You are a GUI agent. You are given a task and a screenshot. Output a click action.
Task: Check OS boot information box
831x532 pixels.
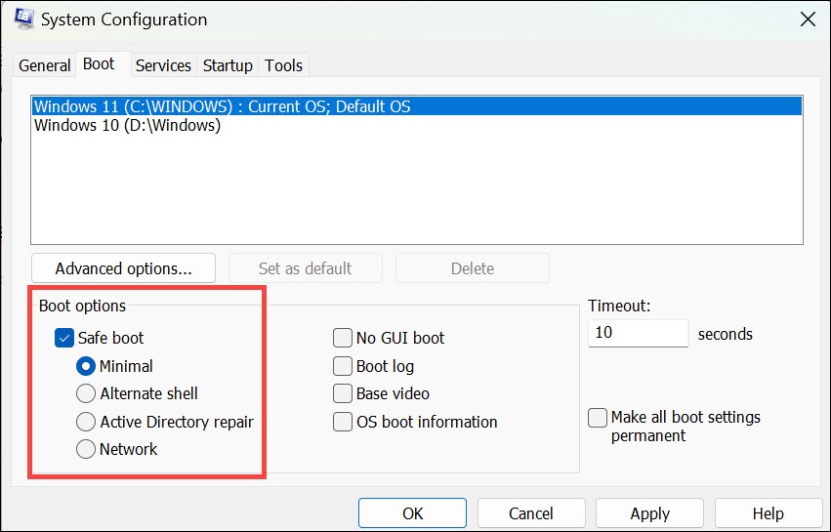343,422
